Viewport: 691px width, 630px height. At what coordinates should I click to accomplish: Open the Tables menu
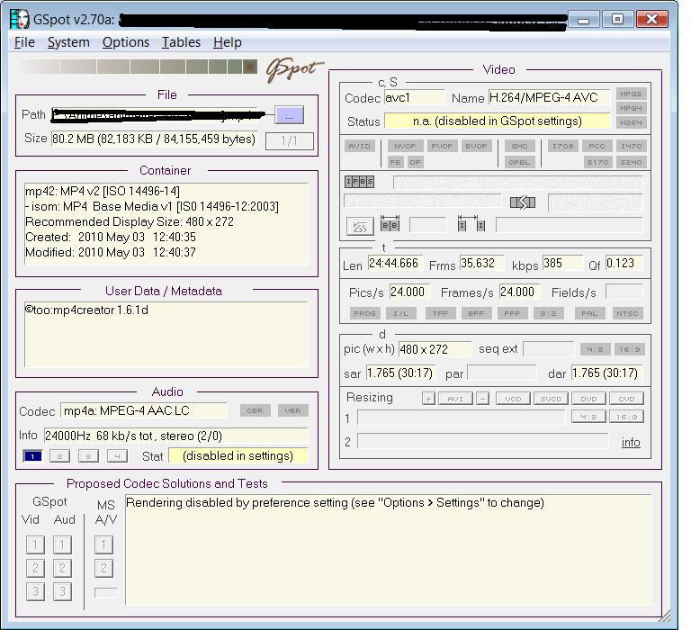click(x=181, y=42)
